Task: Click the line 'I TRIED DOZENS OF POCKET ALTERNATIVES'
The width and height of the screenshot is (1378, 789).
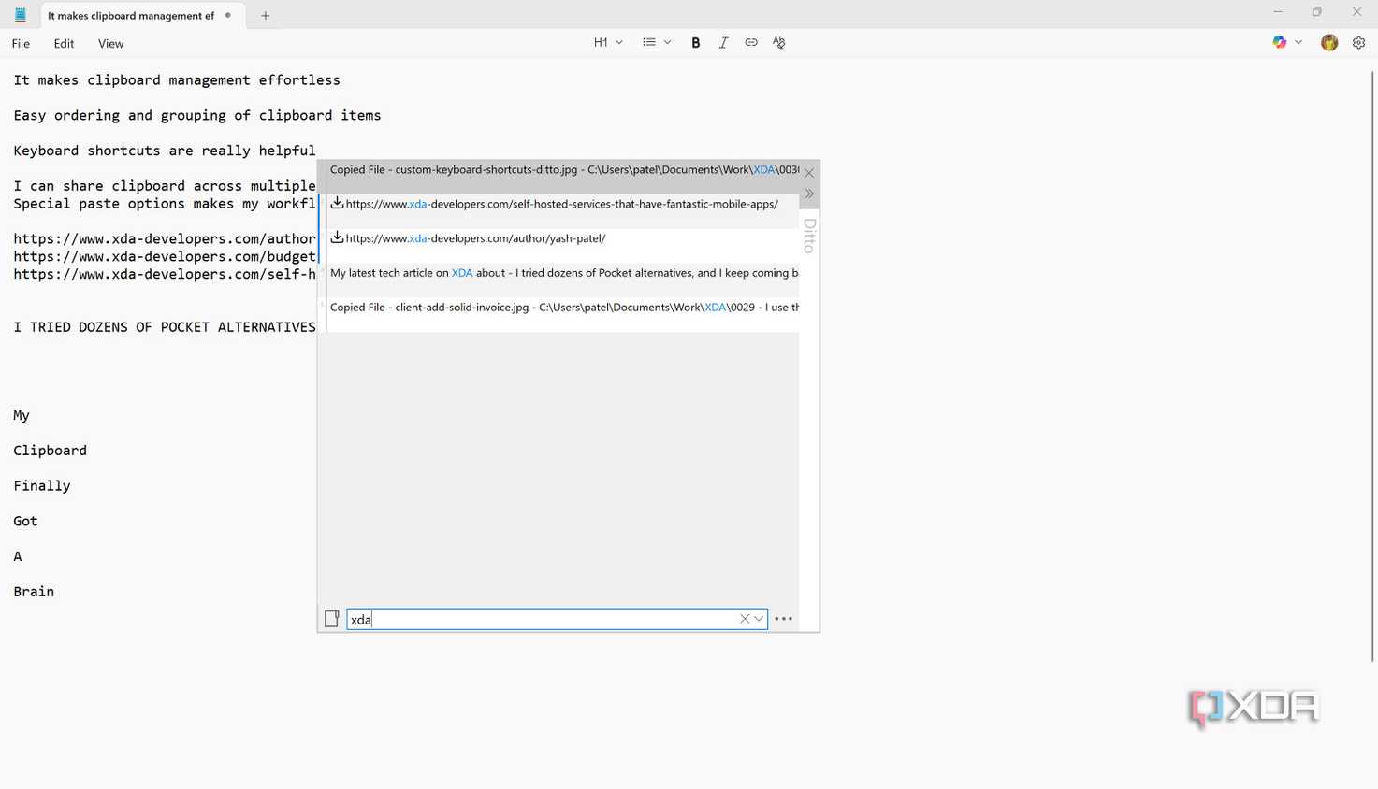Action: point(165,327)
